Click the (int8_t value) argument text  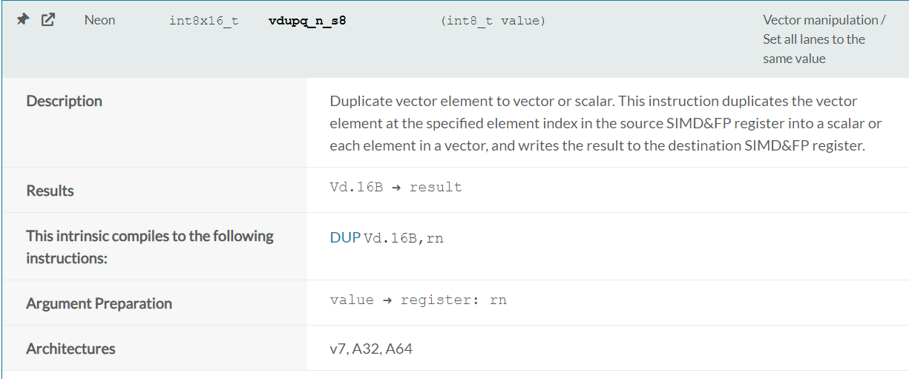tap(493, 21)
